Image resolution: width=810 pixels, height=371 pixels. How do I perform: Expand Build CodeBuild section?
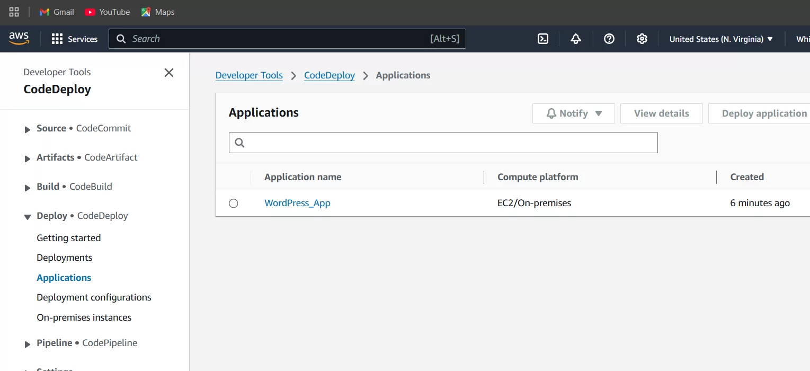click(x=28, y=188)
